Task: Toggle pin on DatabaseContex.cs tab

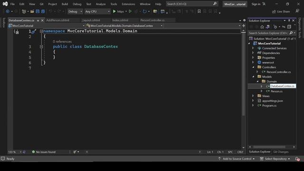Action: coord(38,20)
